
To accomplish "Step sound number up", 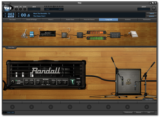I will coord(19,14).
